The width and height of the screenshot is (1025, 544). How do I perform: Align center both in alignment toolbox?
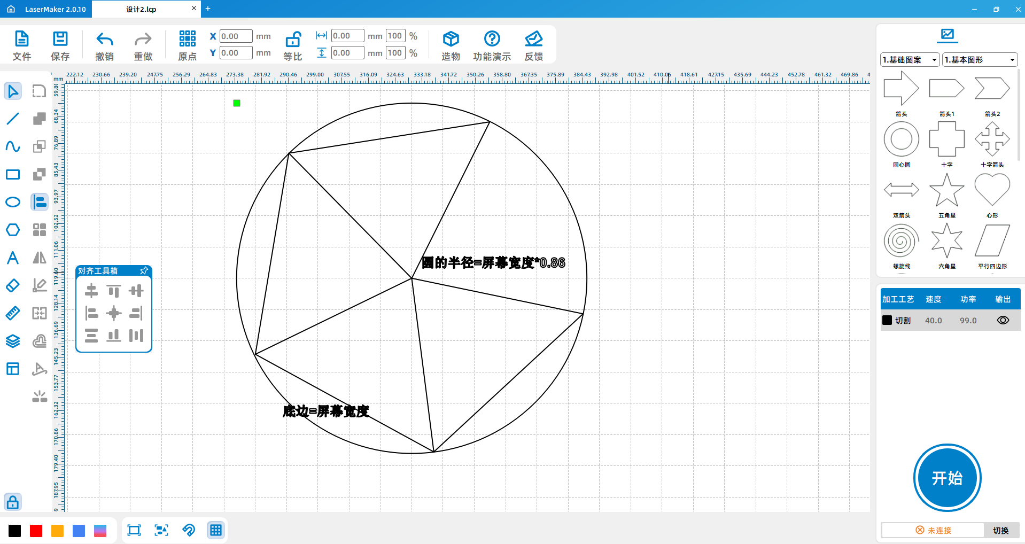tap(114, 313)
